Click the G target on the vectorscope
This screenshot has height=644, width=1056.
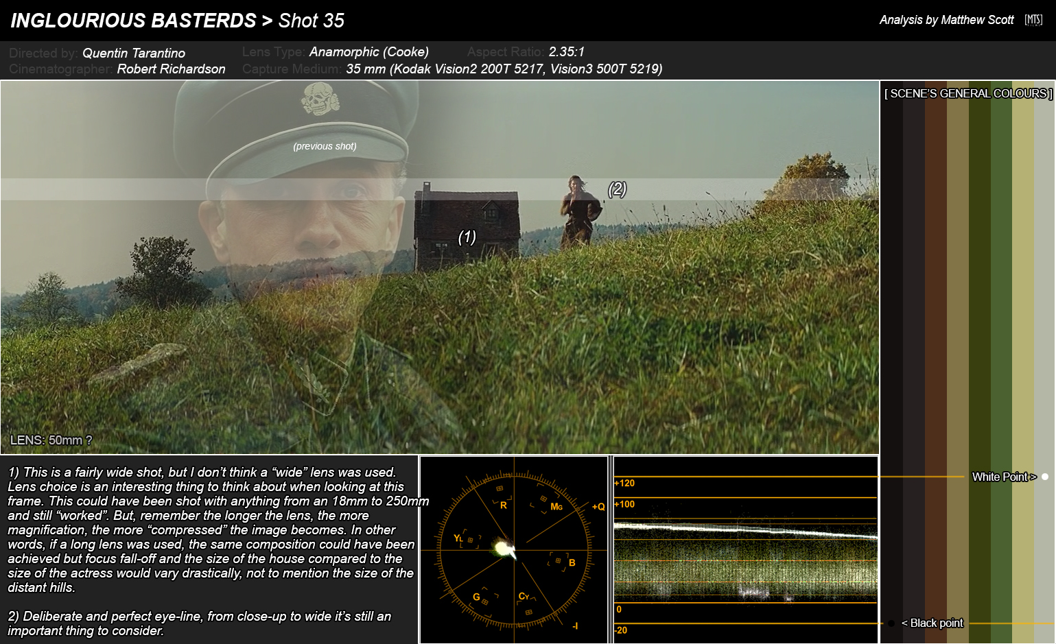pos(486,601)
